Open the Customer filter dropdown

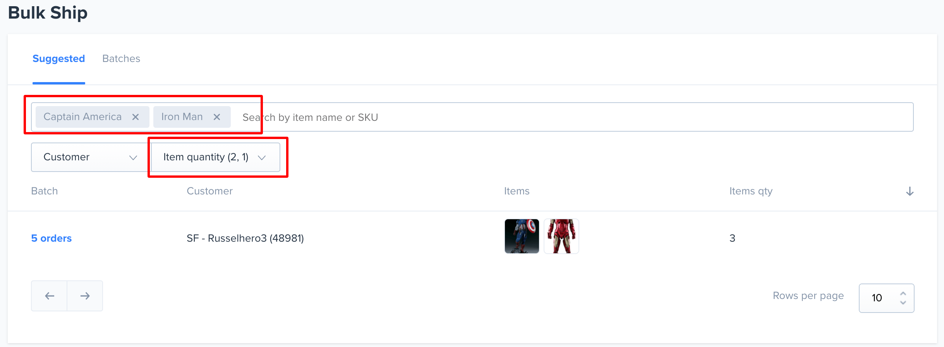[x=90, y=157]
